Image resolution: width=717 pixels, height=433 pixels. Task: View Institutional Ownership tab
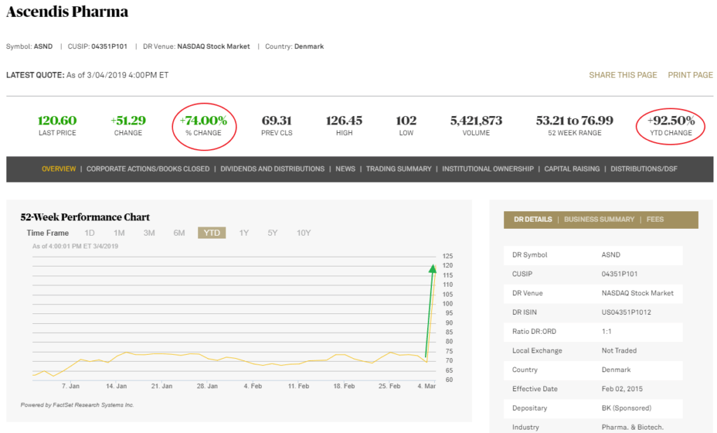[488, 169]
